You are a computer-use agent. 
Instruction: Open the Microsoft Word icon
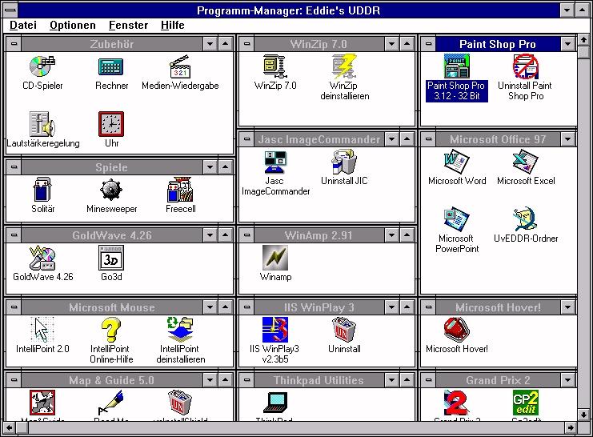[x=457, y=161]
